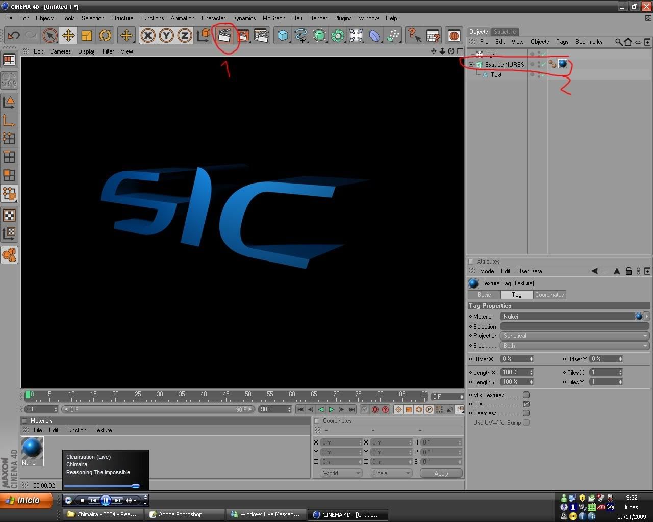Open the Plugins menu

[343, 18]
